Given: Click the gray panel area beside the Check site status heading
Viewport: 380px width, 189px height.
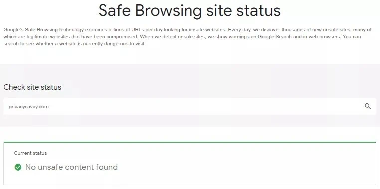Looking at the screenshot, I should pyautogui.click(x=218, y=87).
